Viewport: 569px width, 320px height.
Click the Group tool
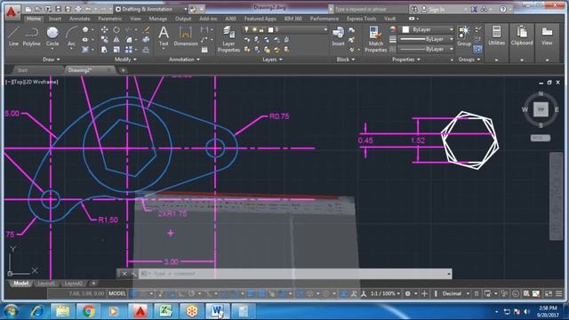coord(464,36)
